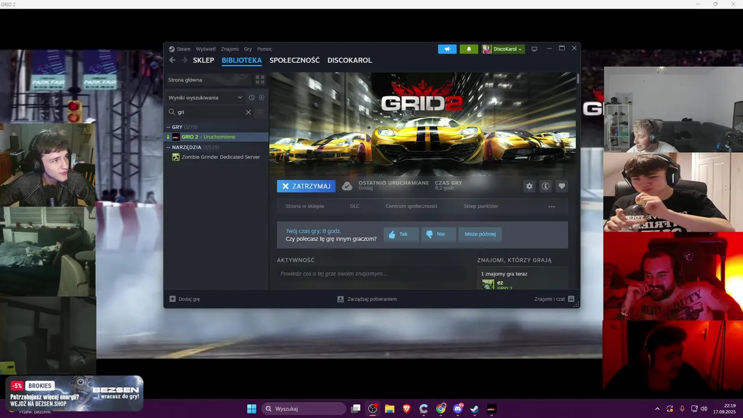
Task: Open the Wyświetl menu
Action: pos(205,49)
